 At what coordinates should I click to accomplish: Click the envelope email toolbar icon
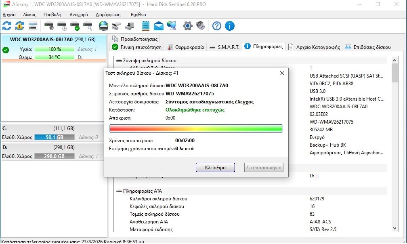tap(159, 26)
